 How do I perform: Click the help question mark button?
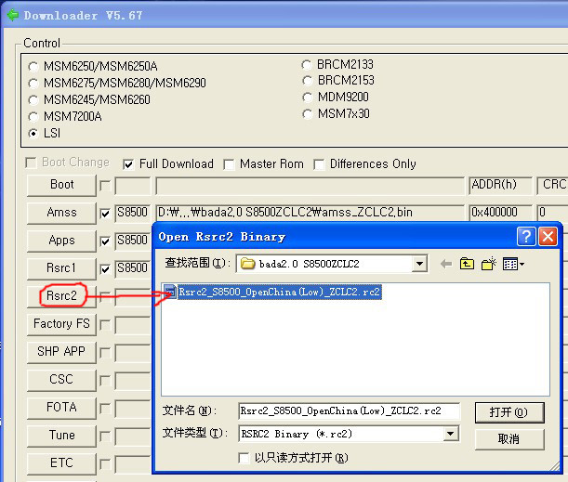tap(526, 237)
